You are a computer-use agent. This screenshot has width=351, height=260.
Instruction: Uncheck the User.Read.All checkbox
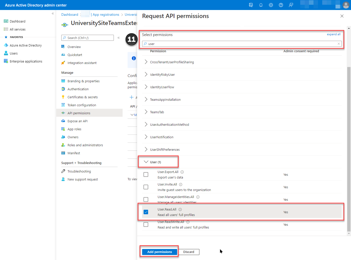coord(146,212)
